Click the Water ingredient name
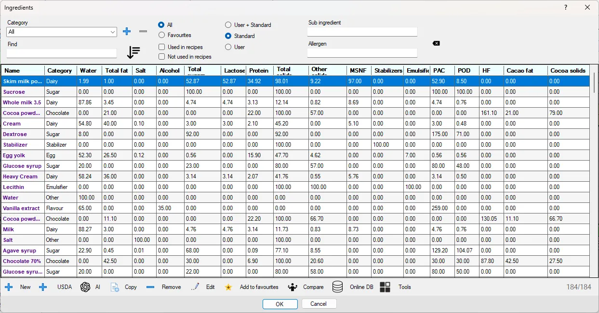 pyautogui.click(x=11, y=198)
